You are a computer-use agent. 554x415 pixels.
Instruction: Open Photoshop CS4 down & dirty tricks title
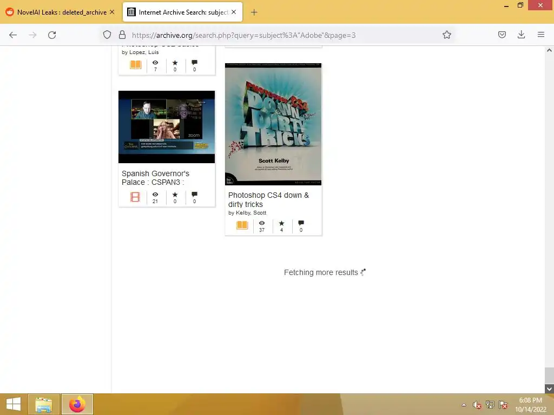[268, 200]
